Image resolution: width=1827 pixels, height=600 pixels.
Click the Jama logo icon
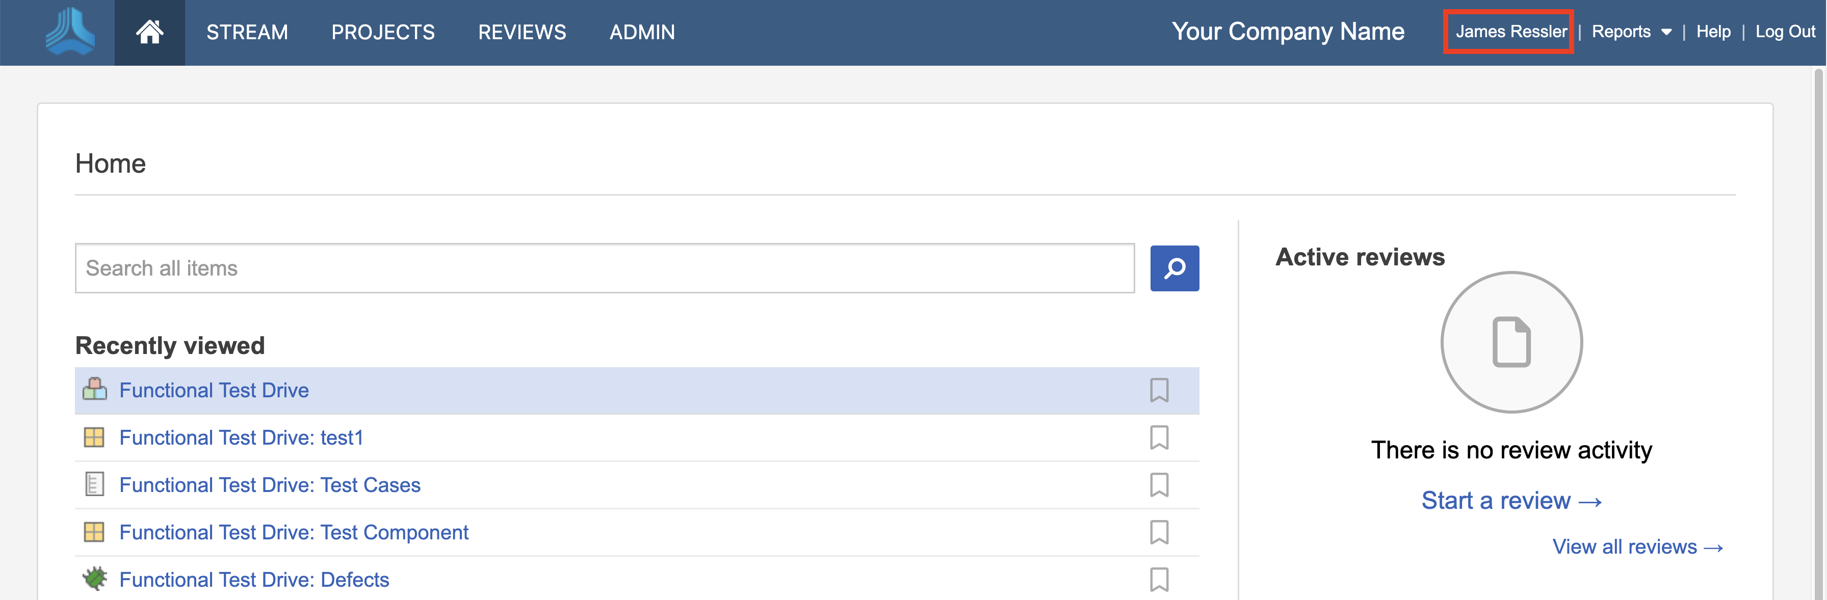69,32
